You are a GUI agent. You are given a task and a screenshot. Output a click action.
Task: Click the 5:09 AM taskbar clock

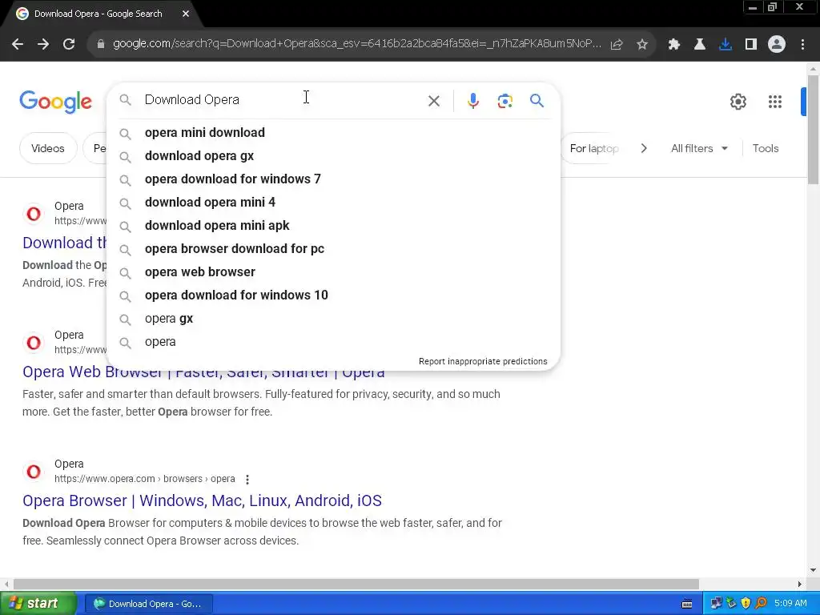(790, 603)
